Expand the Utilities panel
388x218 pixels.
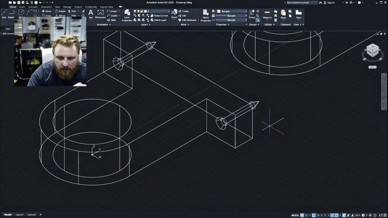pos(269,24)
